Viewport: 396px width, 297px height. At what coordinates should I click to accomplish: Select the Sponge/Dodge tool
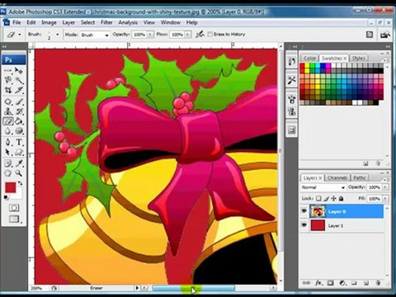coord(19,131)
